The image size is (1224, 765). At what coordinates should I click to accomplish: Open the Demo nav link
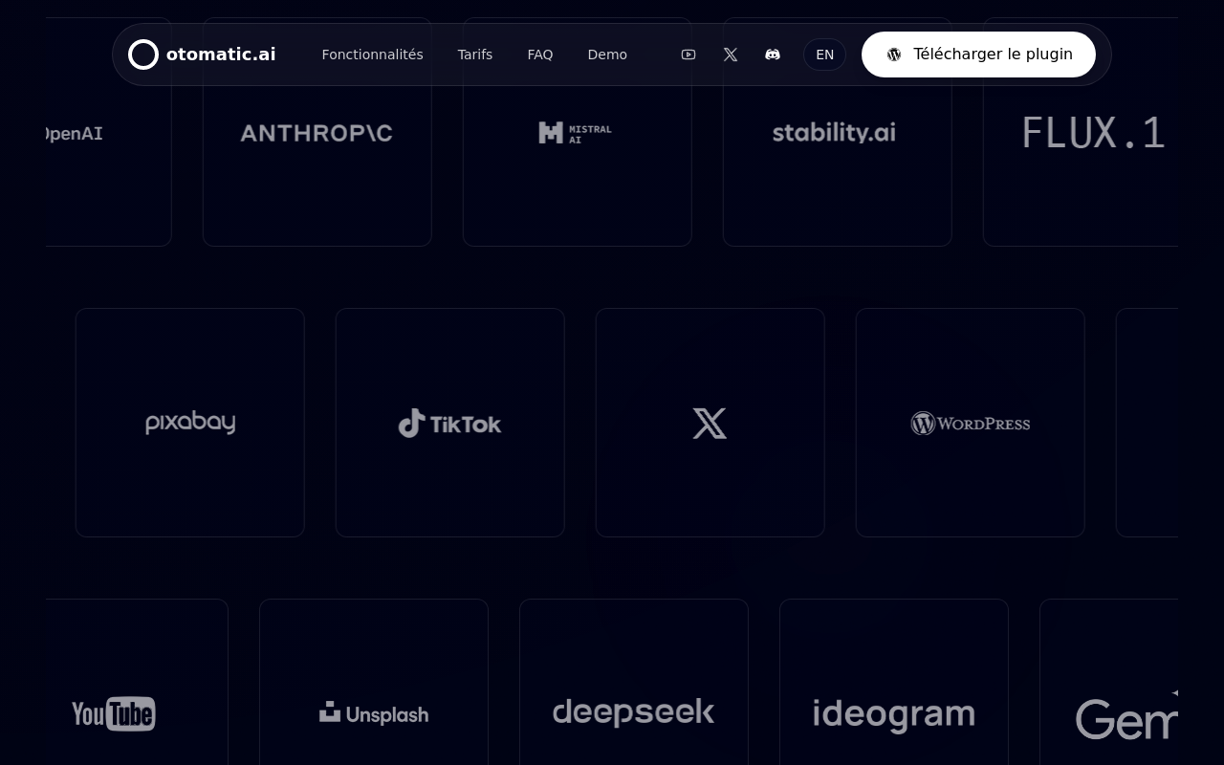click(x=607, y=55)
